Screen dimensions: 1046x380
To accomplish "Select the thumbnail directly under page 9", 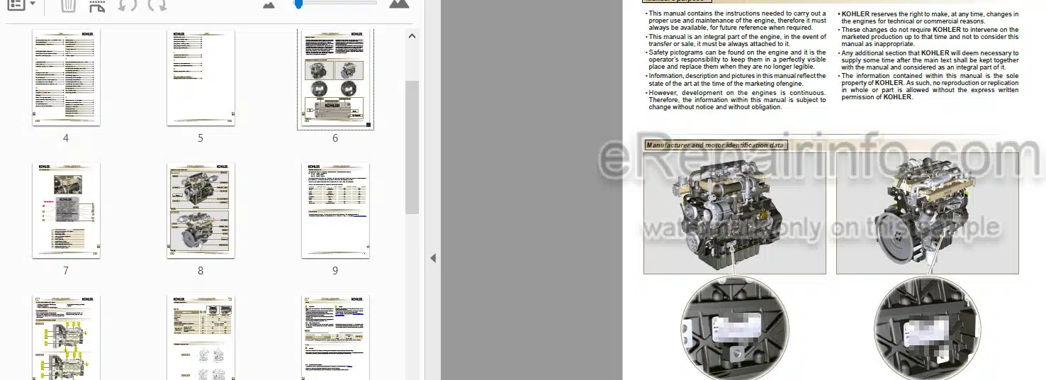I will coord(335,338).
